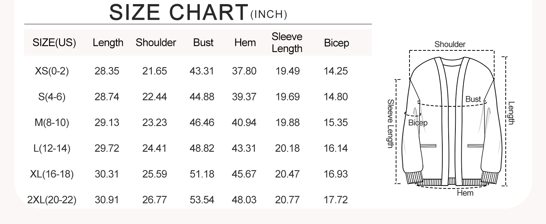
Task: Select the Bicep column header
Action: [336, 43]
